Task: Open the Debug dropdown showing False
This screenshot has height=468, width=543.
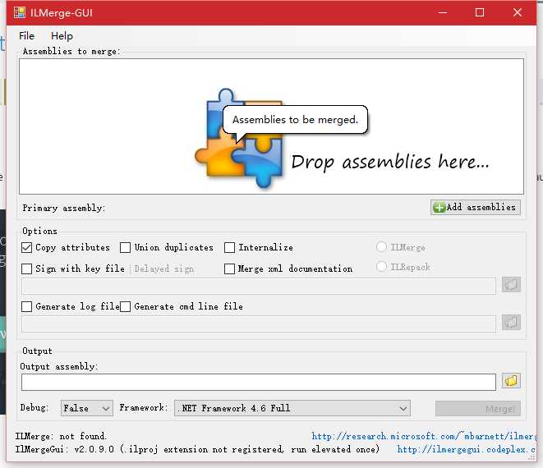Action: (x=87, y=408)
